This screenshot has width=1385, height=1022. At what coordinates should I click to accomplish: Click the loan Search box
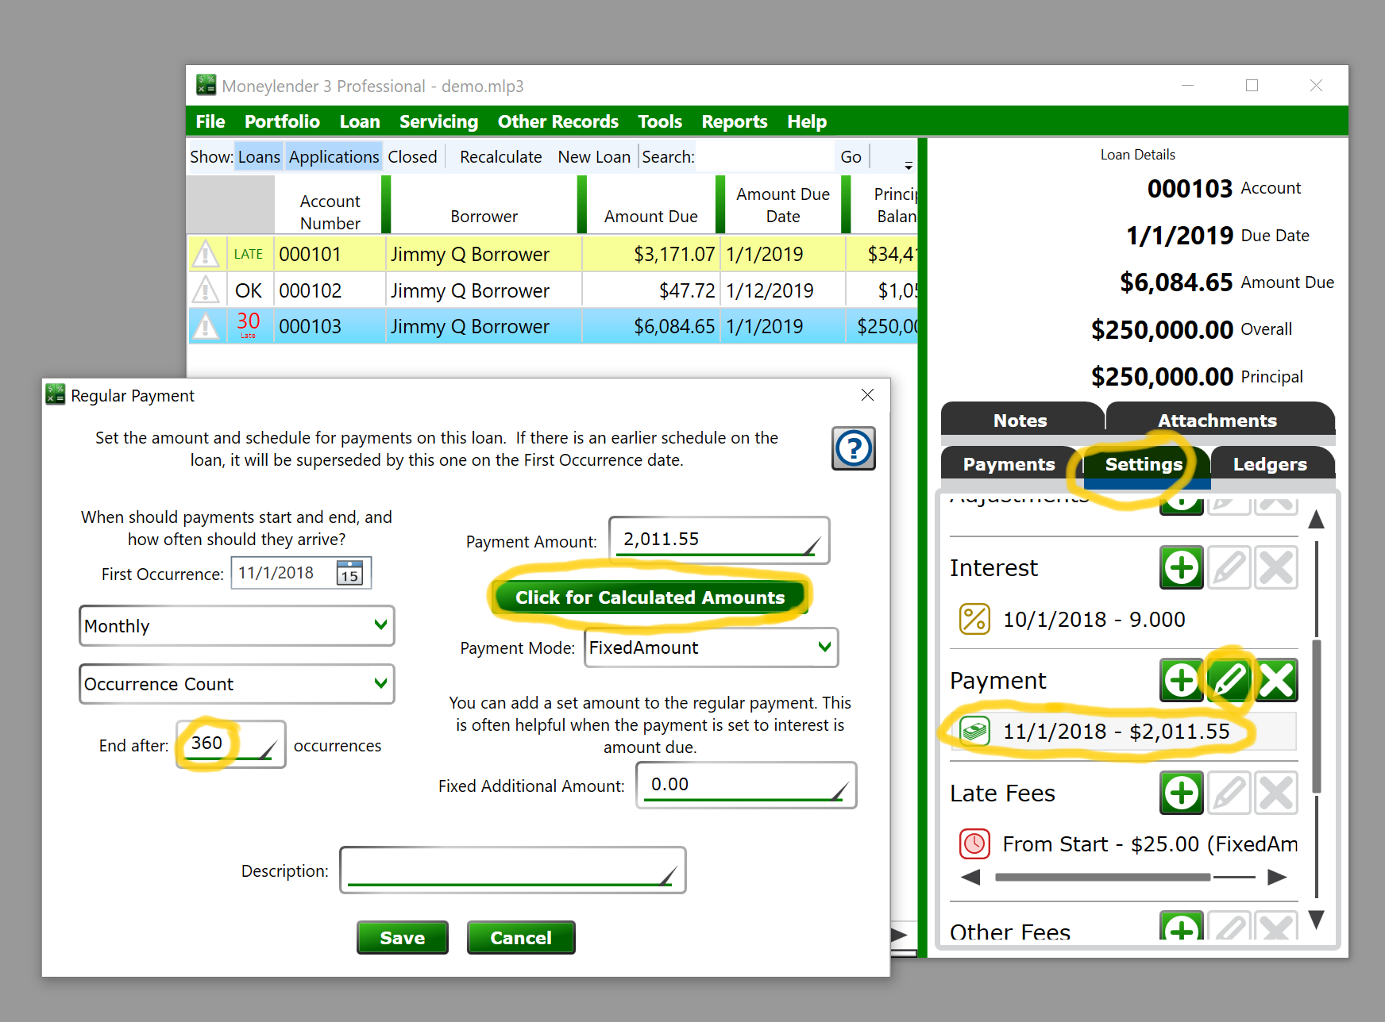coord(766,157)
